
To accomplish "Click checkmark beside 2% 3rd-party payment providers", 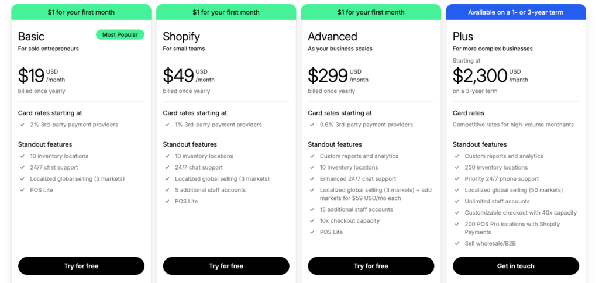I will tap(22, 125).
